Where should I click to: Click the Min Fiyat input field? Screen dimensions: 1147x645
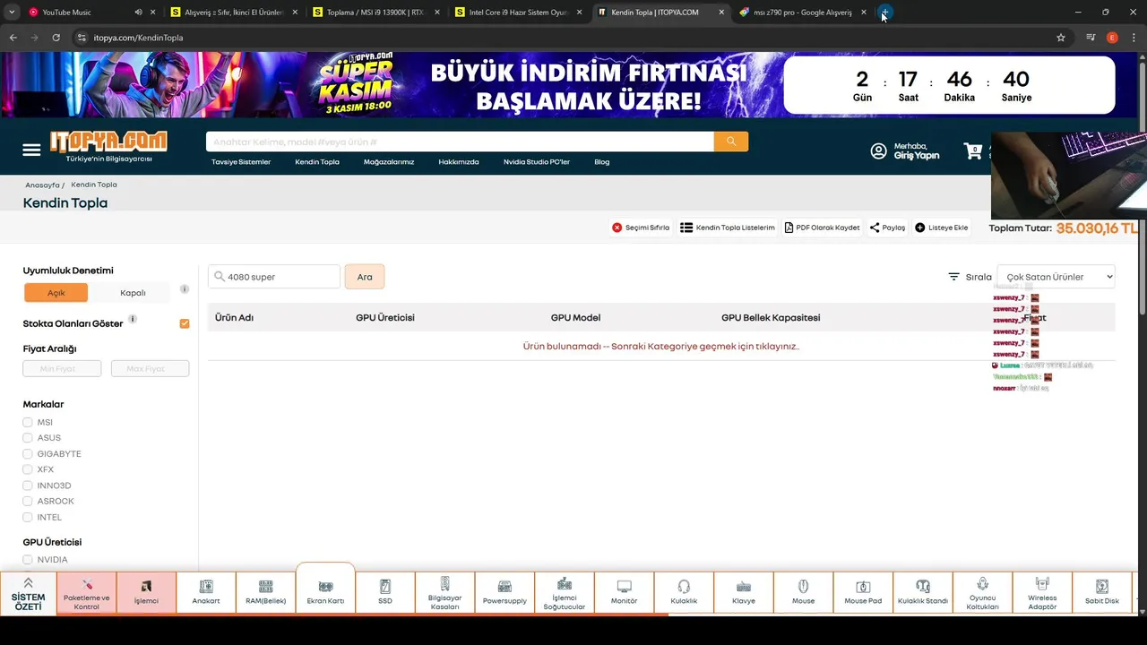(x=62, y=368)
